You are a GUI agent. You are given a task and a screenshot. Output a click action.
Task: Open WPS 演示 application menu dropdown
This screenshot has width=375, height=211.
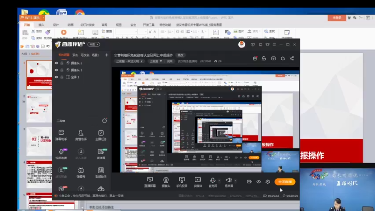point(43,18)
